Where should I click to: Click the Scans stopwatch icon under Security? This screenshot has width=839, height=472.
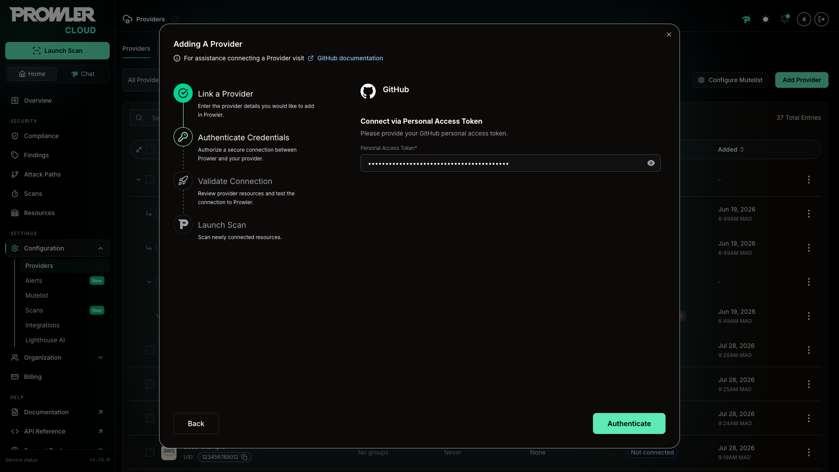tap(15, 194)
